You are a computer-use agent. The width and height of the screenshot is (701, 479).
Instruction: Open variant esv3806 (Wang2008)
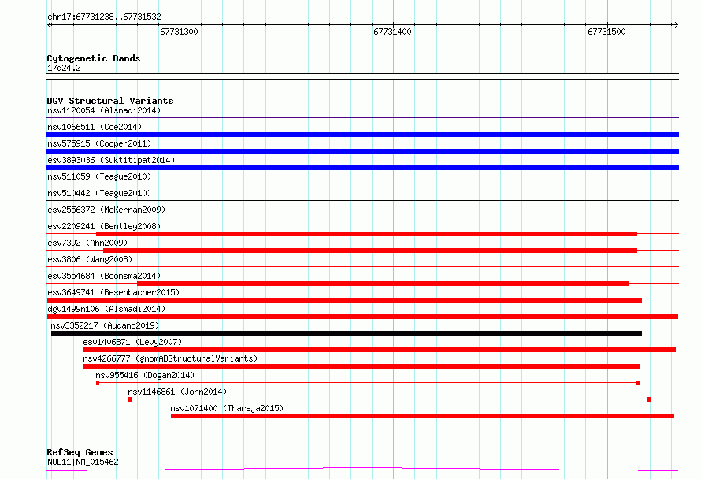point(90,259)
